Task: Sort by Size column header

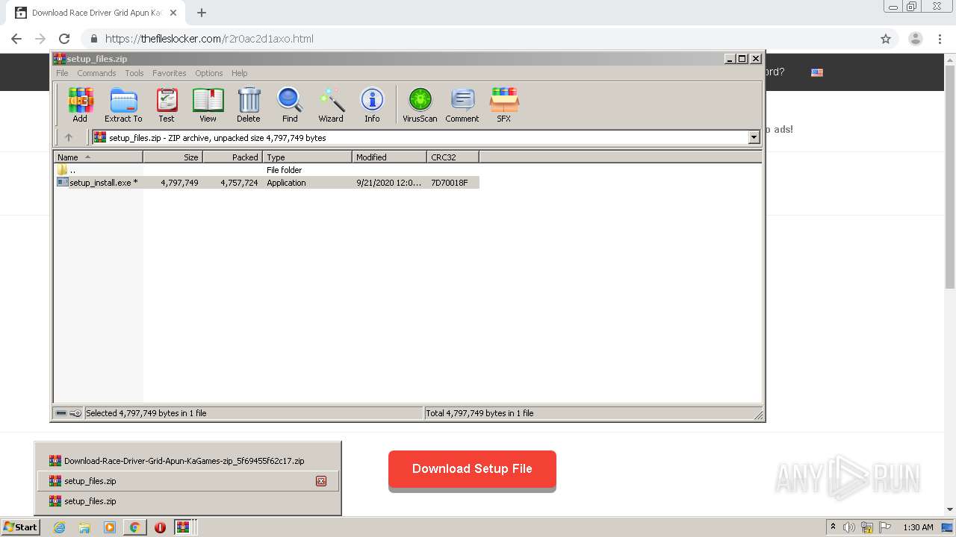Action: [x=173, y=157]
